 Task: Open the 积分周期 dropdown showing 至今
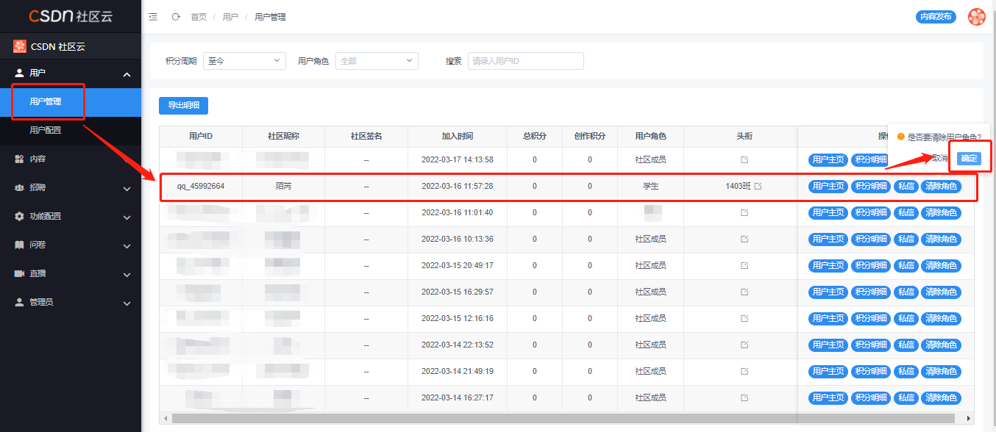pyautogui.click(x=244, y=61)
